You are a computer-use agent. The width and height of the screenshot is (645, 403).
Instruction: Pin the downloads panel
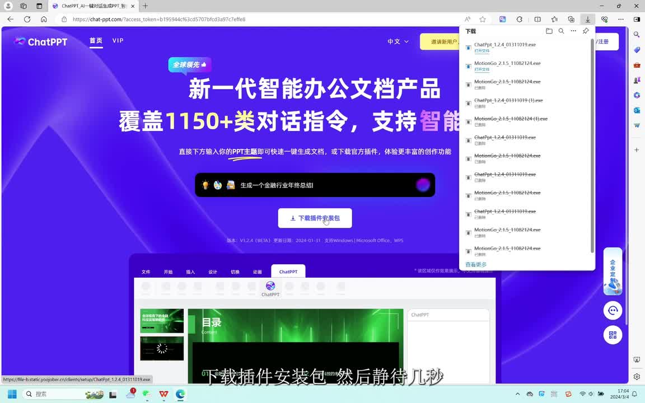pos(586,31)
